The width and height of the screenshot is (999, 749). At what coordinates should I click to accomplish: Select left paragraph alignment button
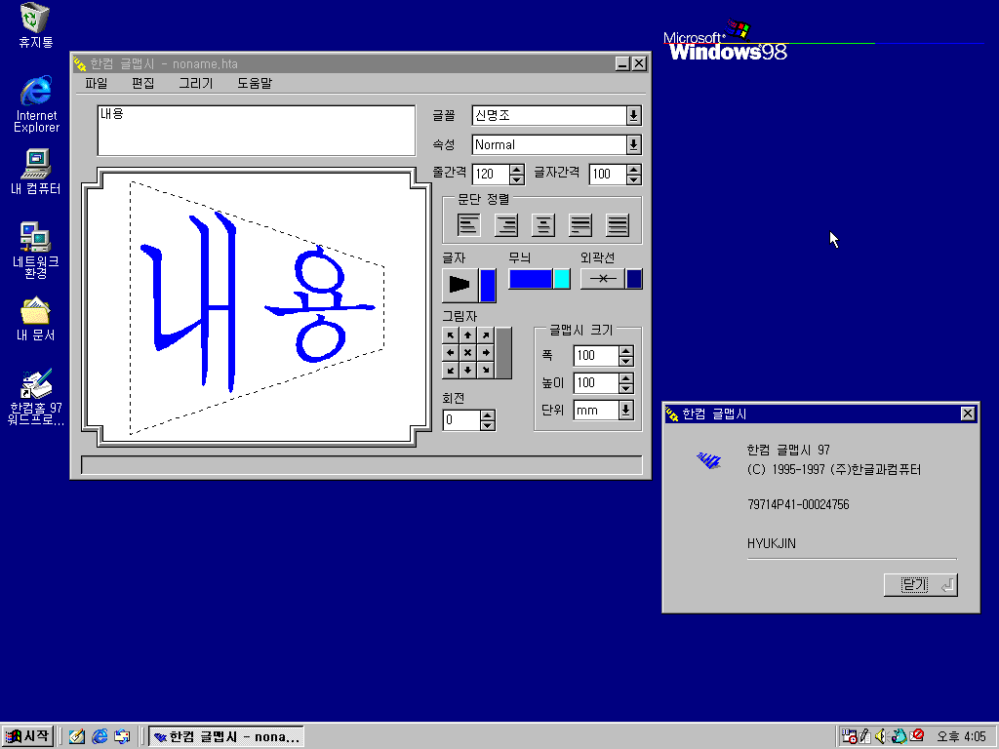click(x=469, y=224)
